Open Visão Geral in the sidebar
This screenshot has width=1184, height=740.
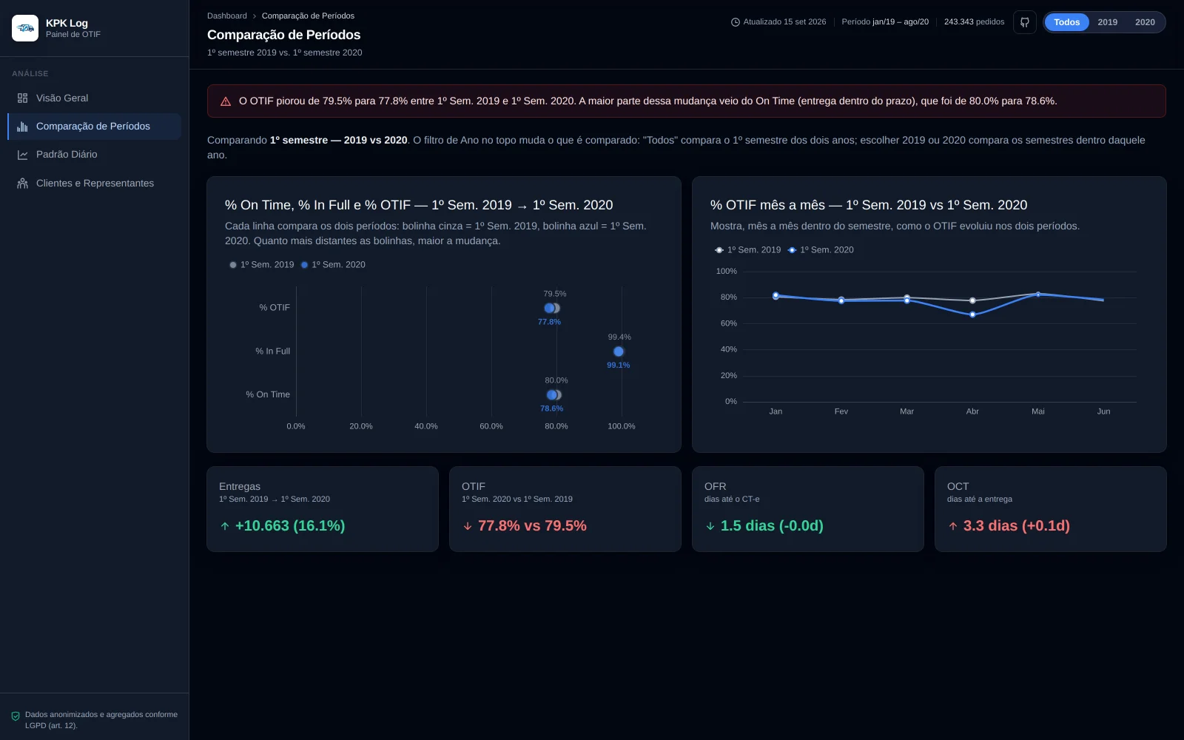point(94,98)
